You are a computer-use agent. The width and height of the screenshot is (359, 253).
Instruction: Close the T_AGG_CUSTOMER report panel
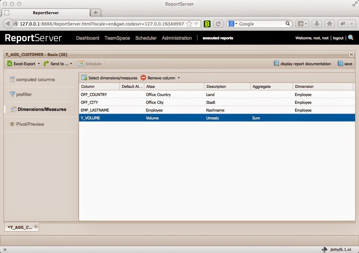351,54
